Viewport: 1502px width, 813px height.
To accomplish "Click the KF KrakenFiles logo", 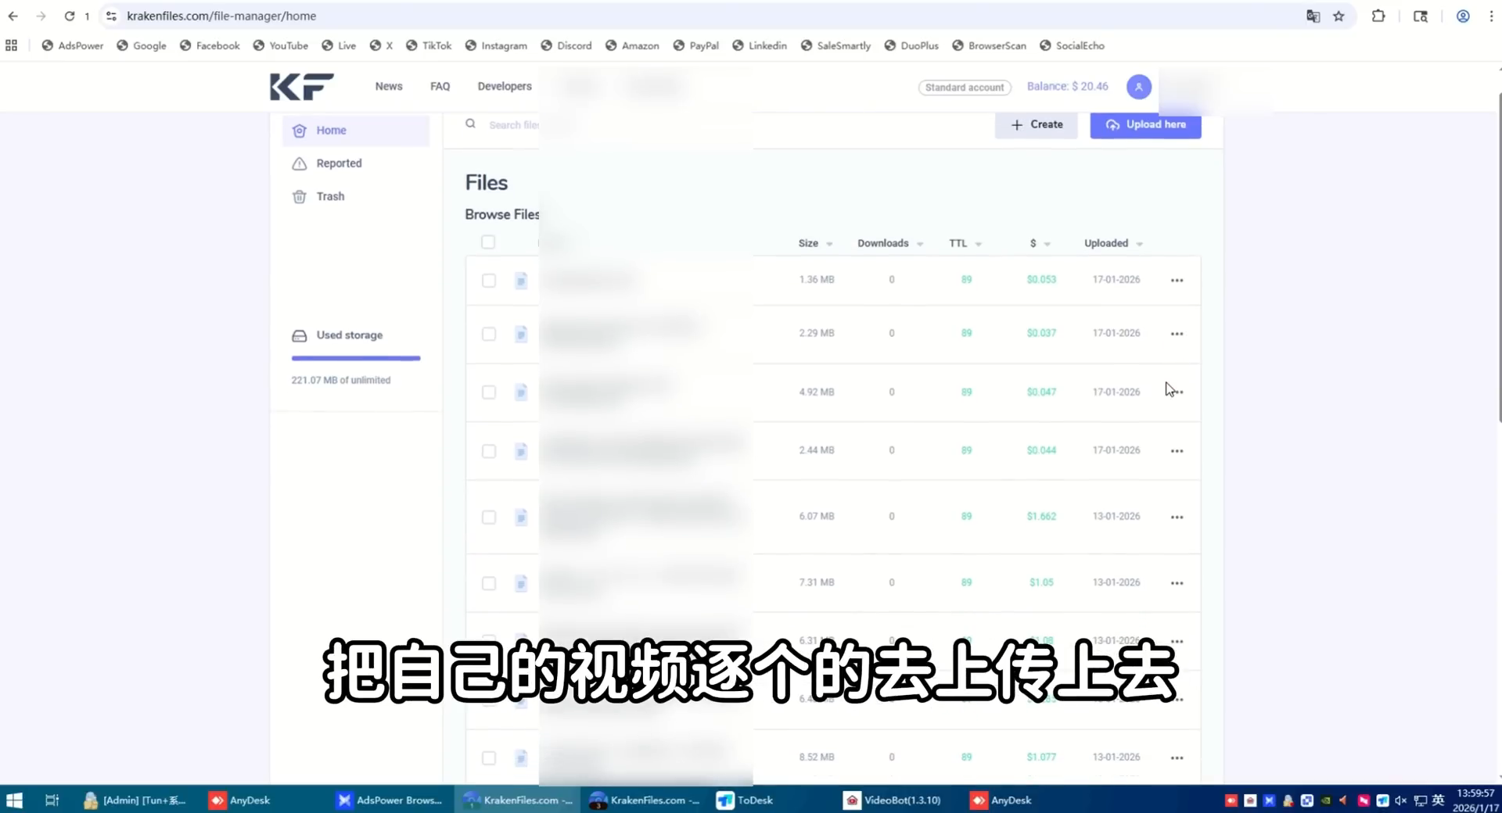I will click(x=302, y=87).
